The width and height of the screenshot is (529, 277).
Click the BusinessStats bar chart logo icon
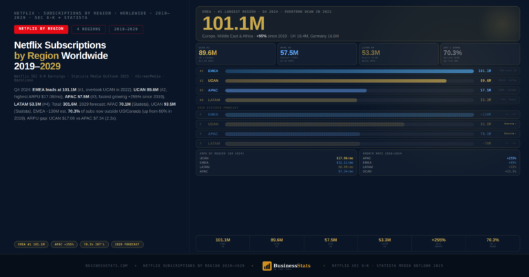[x=267, y=266]
